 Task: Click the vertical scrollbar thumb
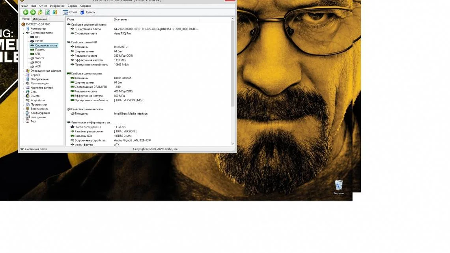coord(232,64)
